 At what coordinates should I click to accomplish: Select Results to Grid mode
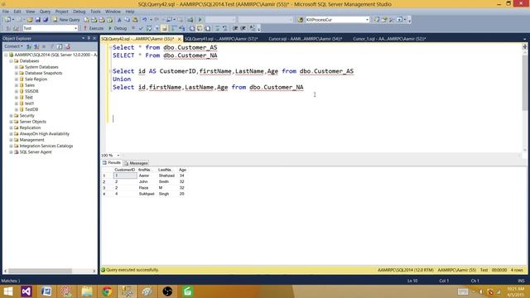(x=200, y=28)
